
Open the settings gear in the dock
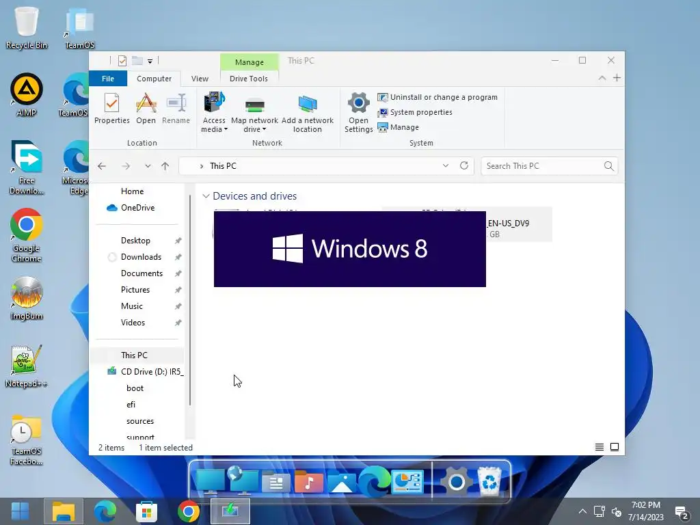click(x=456, y=482)
